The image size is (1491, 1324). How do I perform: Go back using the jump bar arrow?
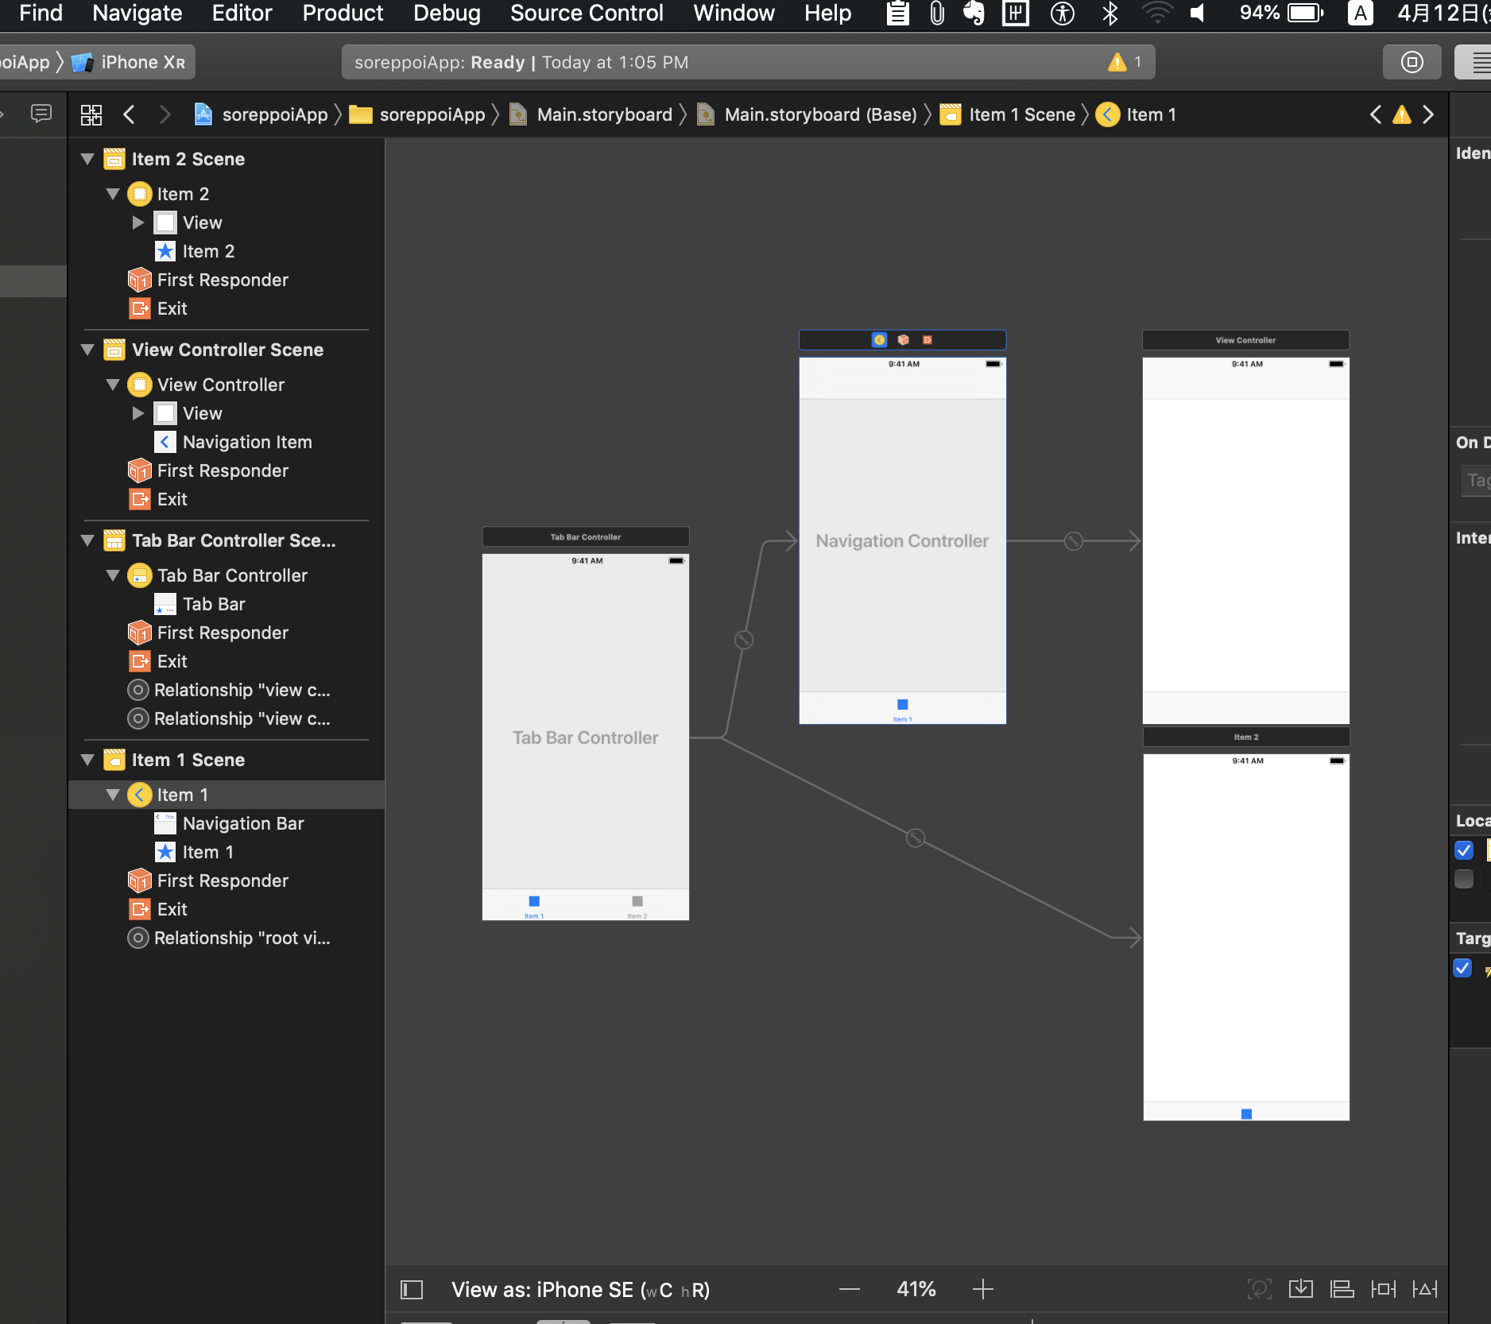click(x=129, y=115)
